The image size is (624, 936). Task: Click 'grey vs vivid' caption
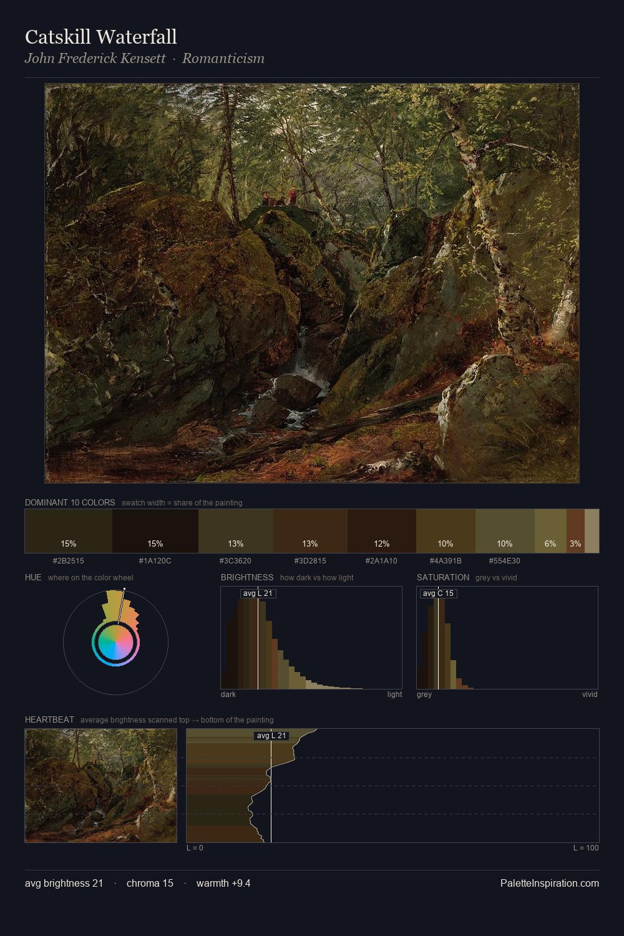coord(496,578)
